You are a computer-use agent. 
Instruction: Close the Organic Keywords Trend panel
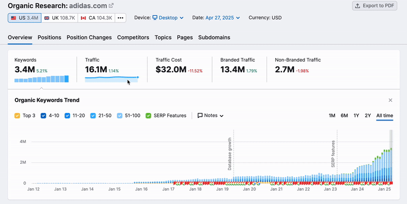click(390, 100)
